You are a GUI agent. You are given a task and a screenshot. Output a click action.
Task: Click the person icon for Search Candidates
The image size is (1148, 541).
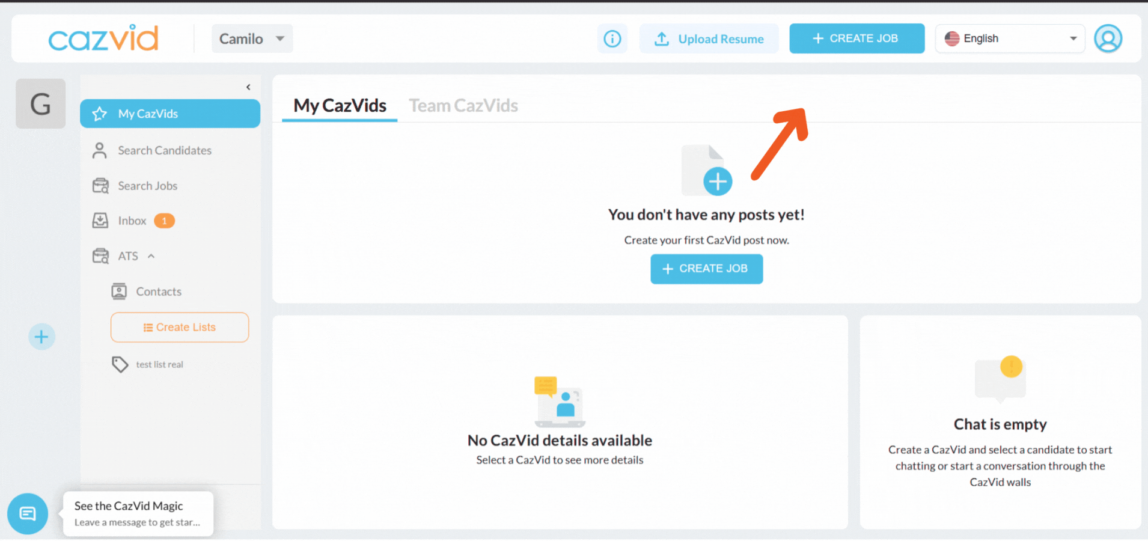tap(100, 150)
